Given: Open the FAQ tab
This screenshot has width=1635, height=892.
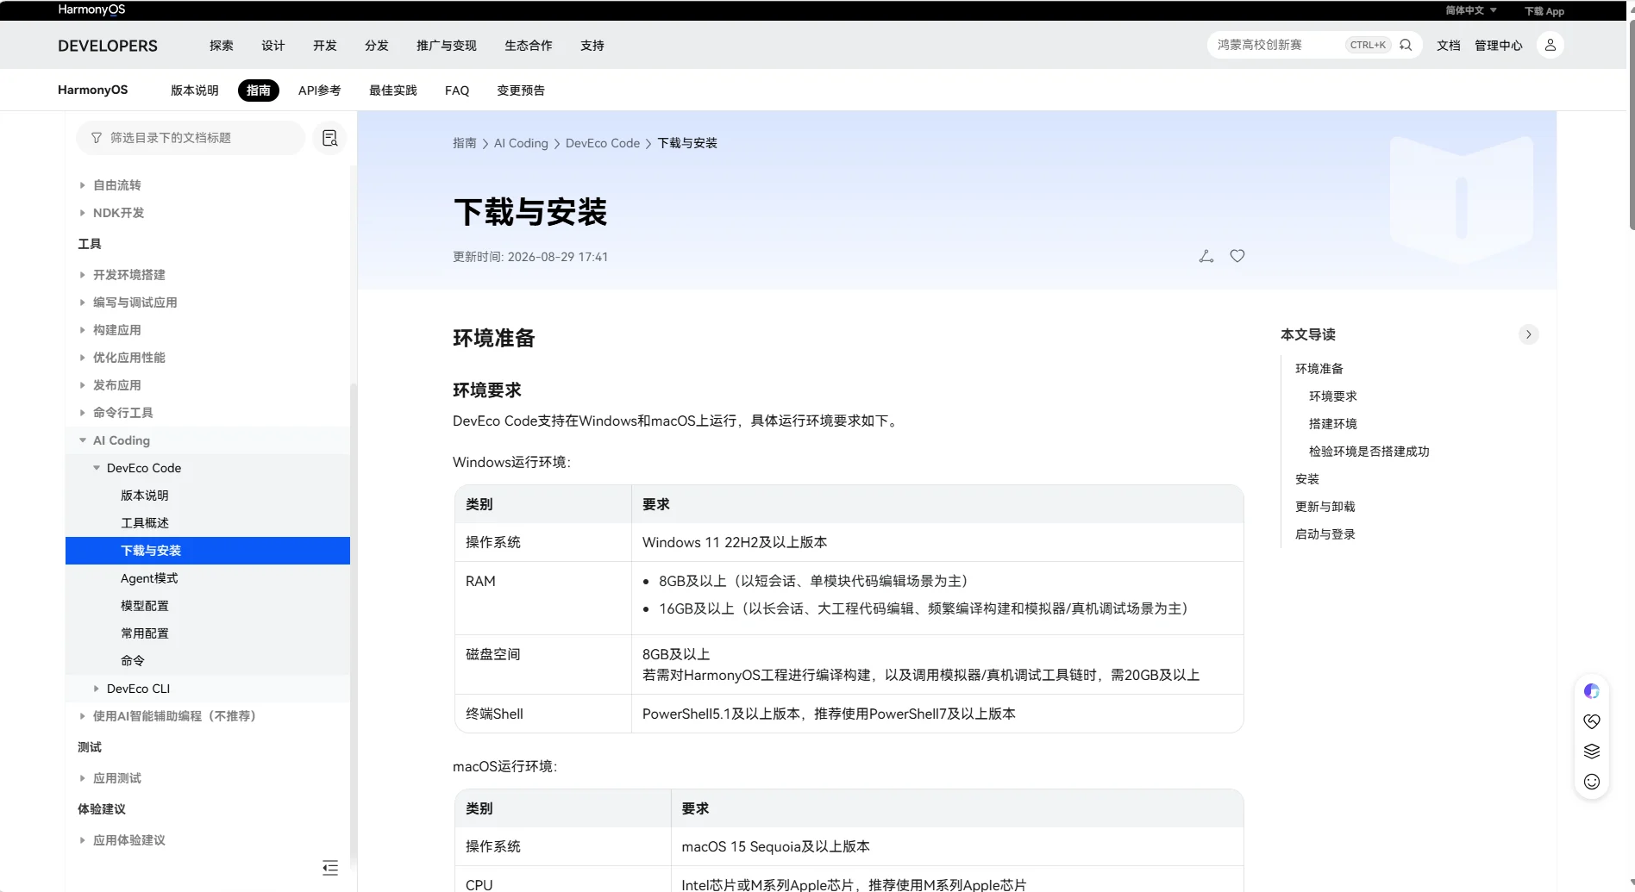Looking at the screenshot, I should click(x=457, y=90).
